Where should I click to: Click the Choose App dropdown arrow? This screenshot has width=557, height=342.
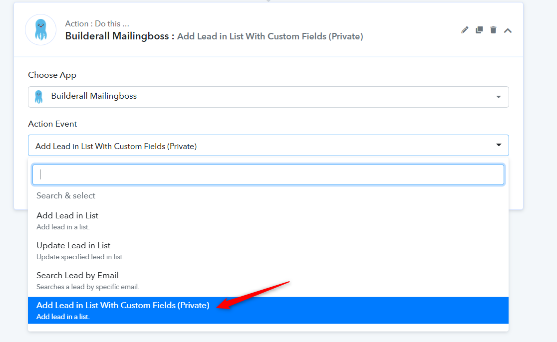tap(499, 97)
